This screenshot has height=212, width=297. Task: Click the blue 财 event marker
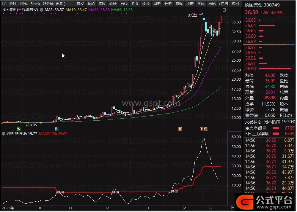tap(57, 129)
